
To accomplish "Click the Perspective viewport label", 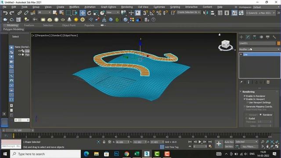I will click(x=43, y=36).
